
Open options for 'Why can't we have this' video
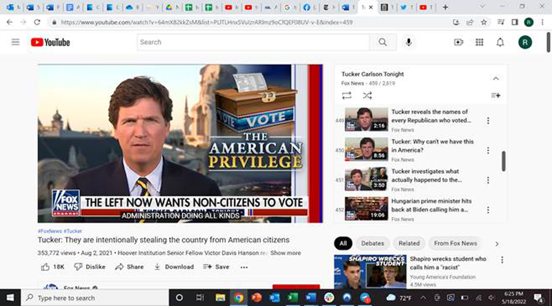(x=488, y=150)
